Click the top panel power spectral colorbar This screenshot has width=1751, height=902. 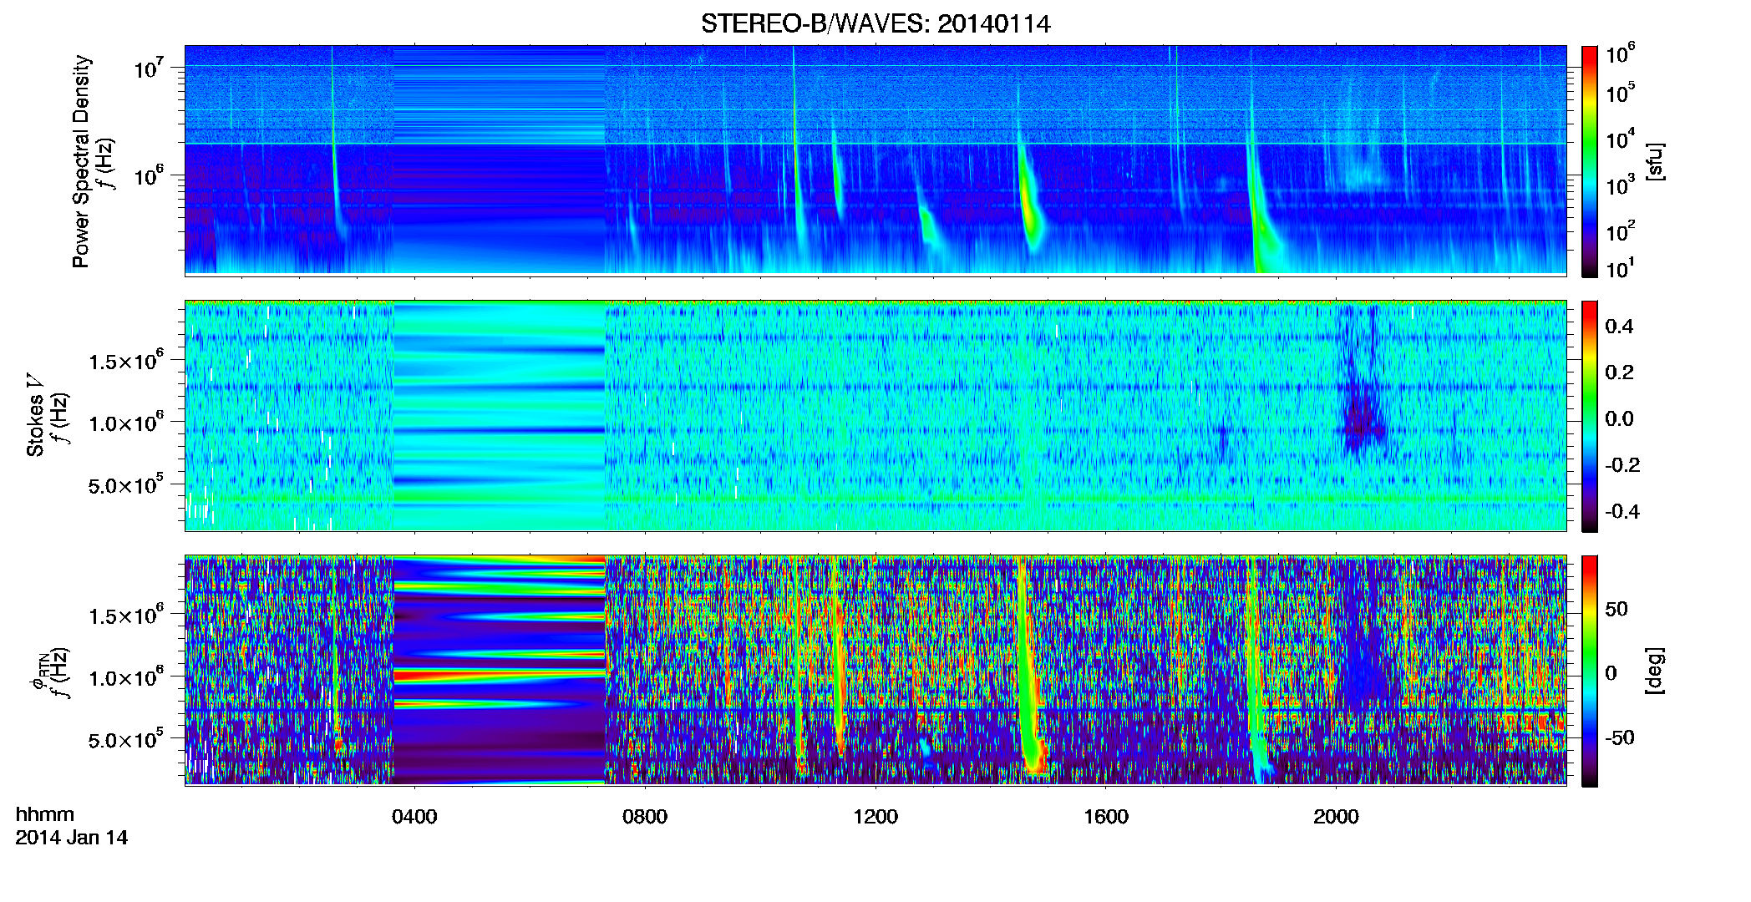click(x=1590, y=161)
